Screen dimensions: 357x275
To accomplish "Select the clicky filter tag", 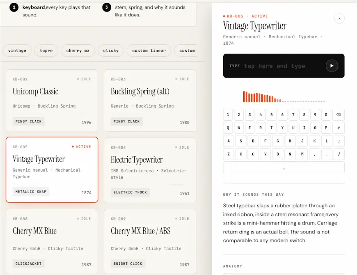I will (x=111, y=50).
